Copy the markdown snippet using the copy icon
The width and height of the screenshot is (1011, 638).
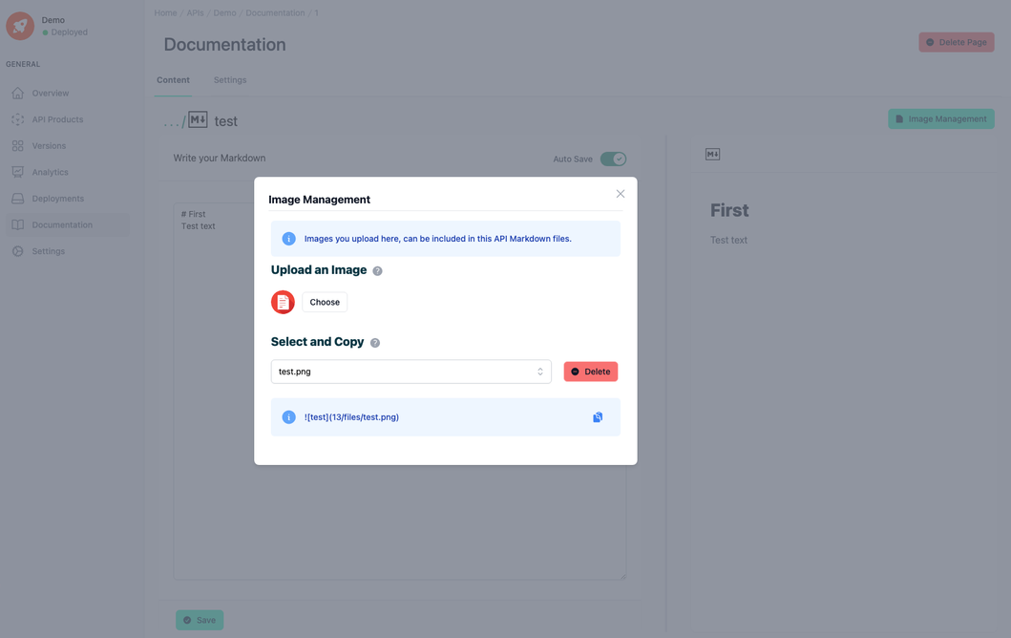tap(597, 416)
